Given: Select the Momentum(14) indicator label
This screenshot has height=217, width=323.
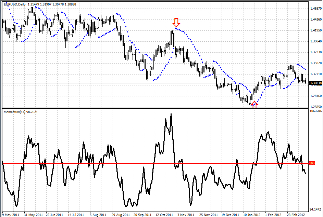Looking at the screenshot, I should click(x=21, y=112).
